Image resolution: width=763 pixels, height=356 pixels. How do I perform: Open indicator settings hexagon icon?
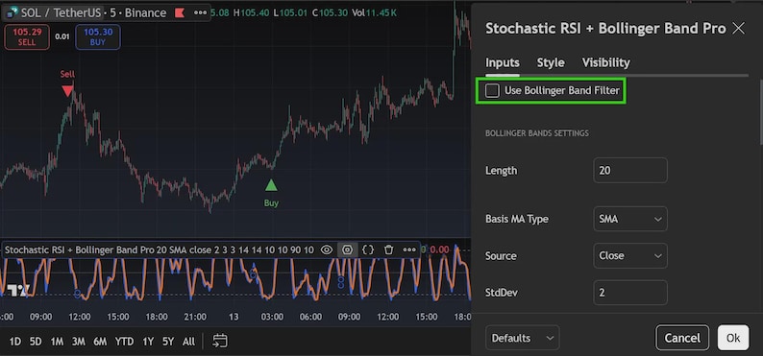pyautogui.click(x=347, y=250)
